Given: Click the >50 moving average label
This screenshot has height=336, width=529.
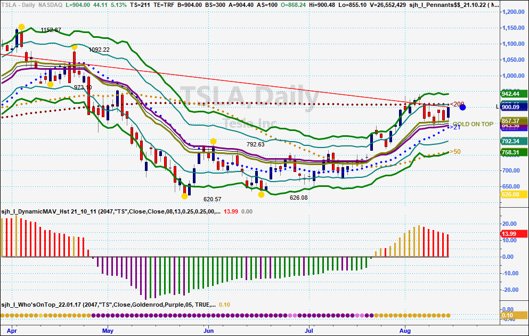Looking at the screenshot, I should [x=455, y=152].
